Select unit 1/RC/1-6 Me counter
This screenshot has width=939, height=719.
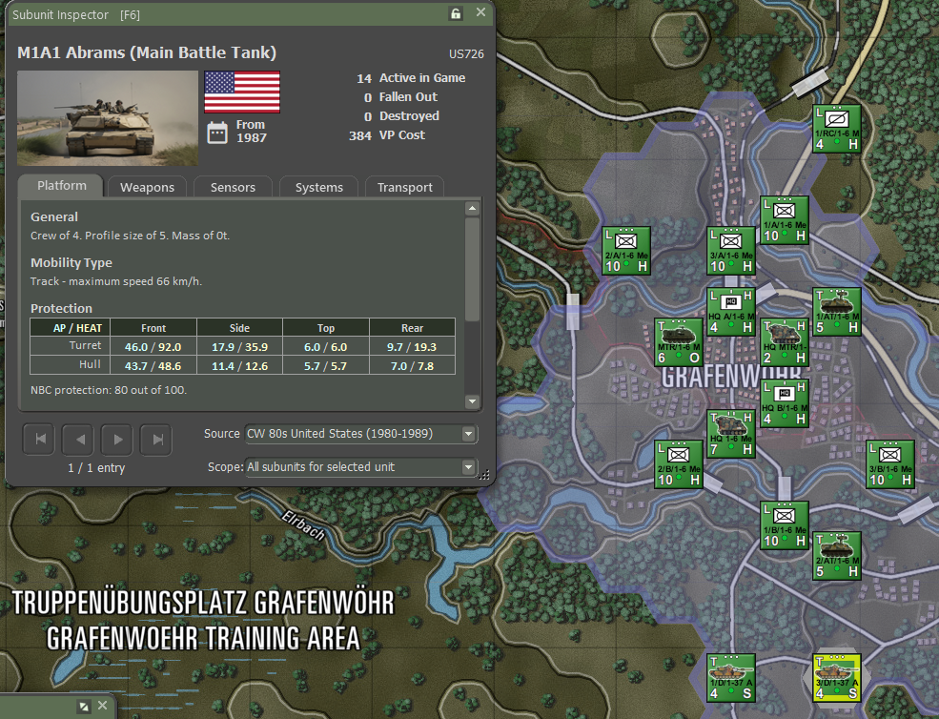click(837, 129)
